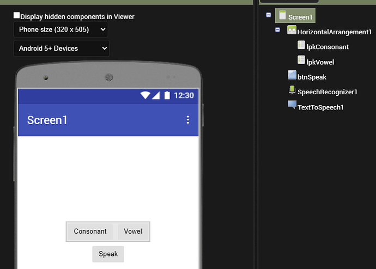Open the Android 5+ Devices dropdown
Viewport: 376px width, 269px height.
60,48
